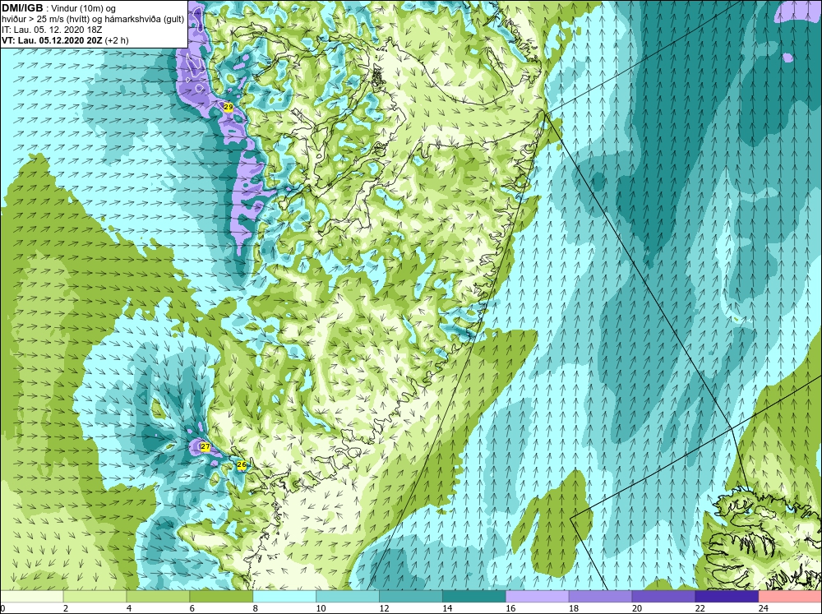
Task: Click the yellow gust marker labeled 29
Action: coord(228,107)
